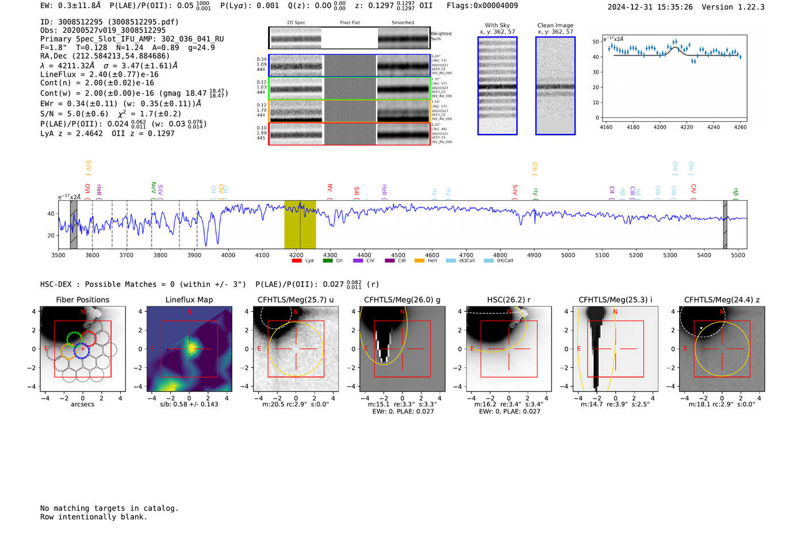
Task: Click the 'm:20.5 rc:2.9" s:0.0"' caption
Action: 296,404
